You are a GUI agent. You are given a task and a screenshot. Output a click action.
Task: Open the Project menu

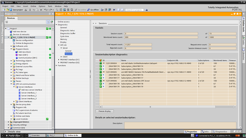(5, 6)
